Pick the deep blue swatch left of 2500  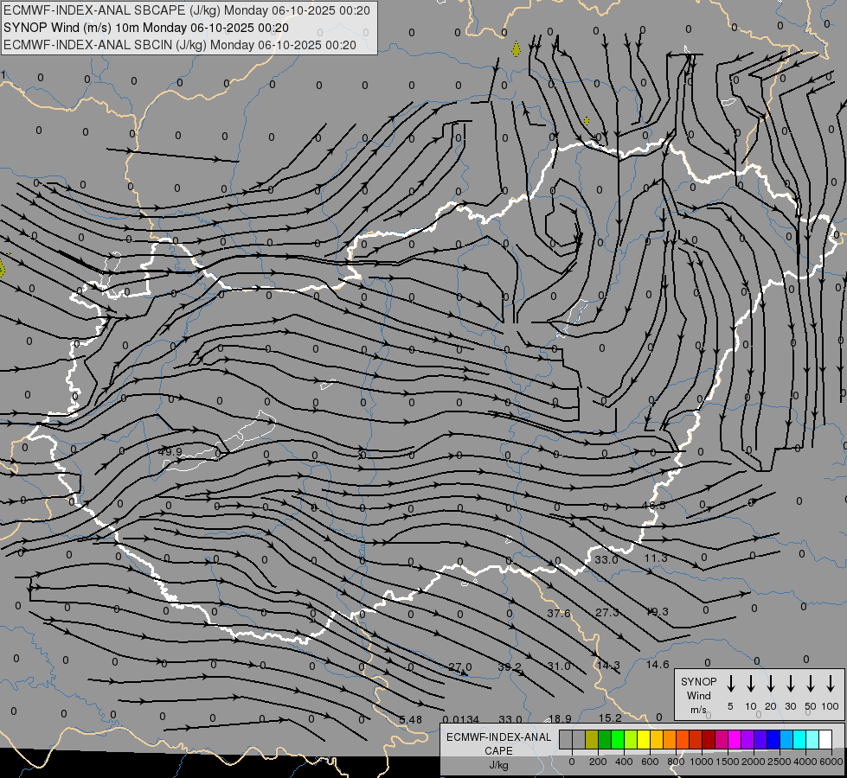tap(773, 739)
